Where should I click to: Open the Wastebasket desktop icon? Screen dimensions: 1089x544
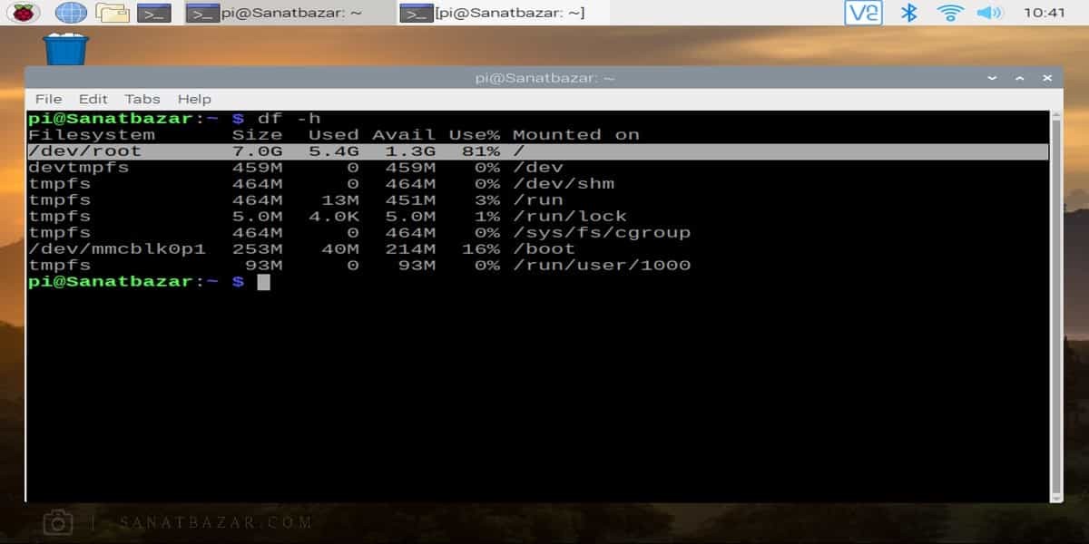pyautogui.click(x=66, y=47)
